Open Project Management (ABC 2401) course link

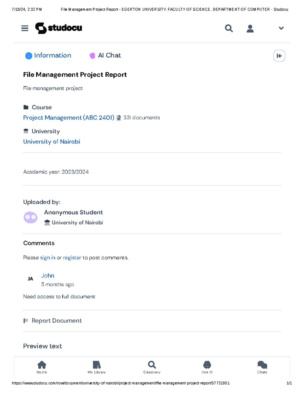pos(69,118)
